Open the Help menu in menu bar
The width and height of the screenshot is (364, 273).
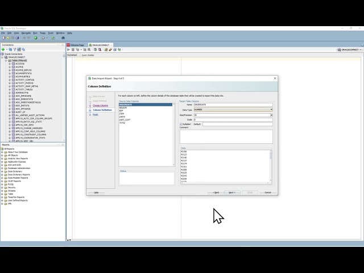(69, 33)
